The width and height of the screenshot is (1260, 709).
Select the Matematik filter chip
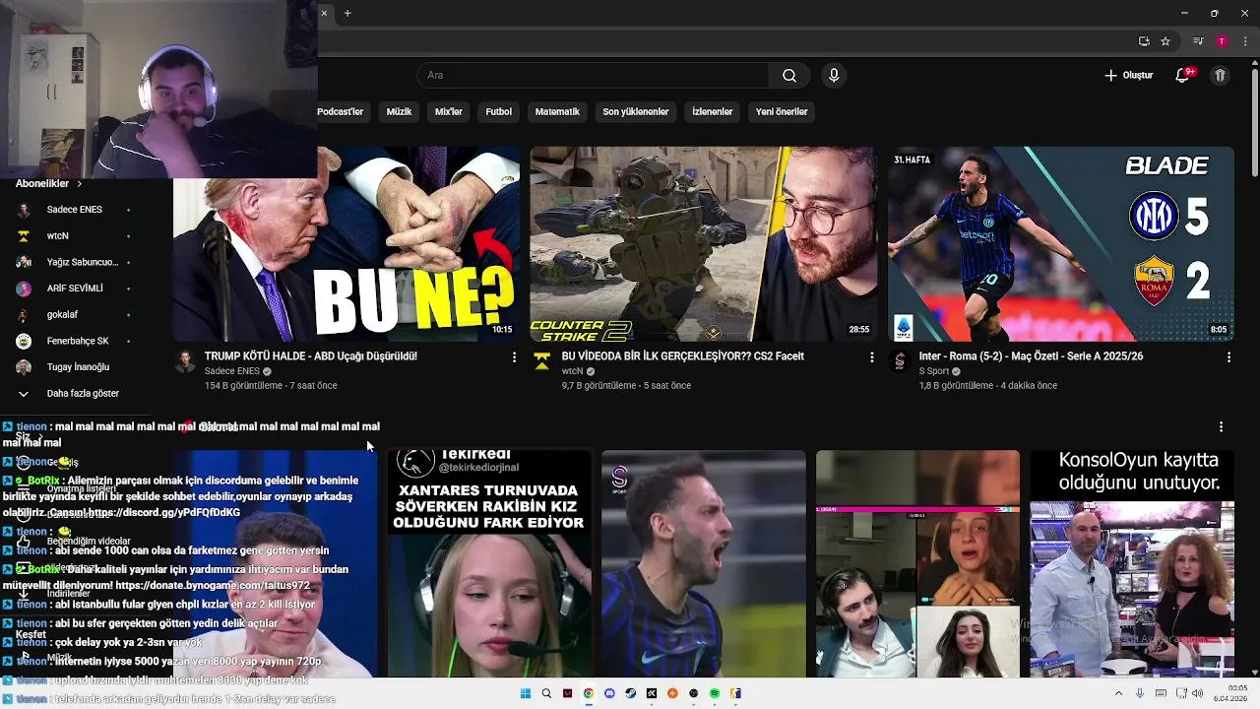[x=557, y=112]
